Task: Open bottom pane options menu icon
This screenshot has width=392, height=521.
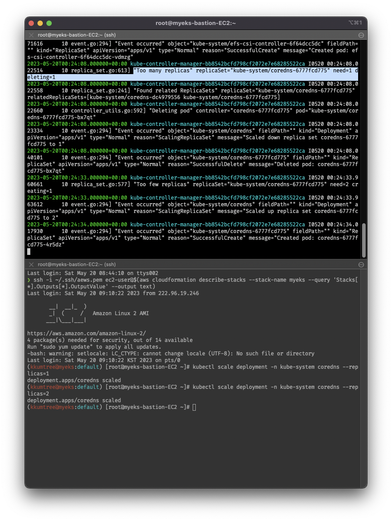Action: pyautogui.click(x=361, y=265)
